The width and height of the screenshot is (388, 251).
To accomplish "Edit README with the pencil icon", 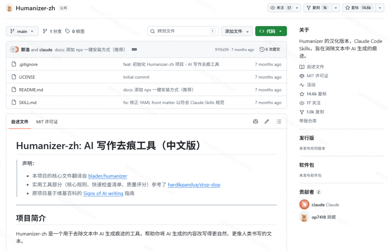I will tap(267, 122).
